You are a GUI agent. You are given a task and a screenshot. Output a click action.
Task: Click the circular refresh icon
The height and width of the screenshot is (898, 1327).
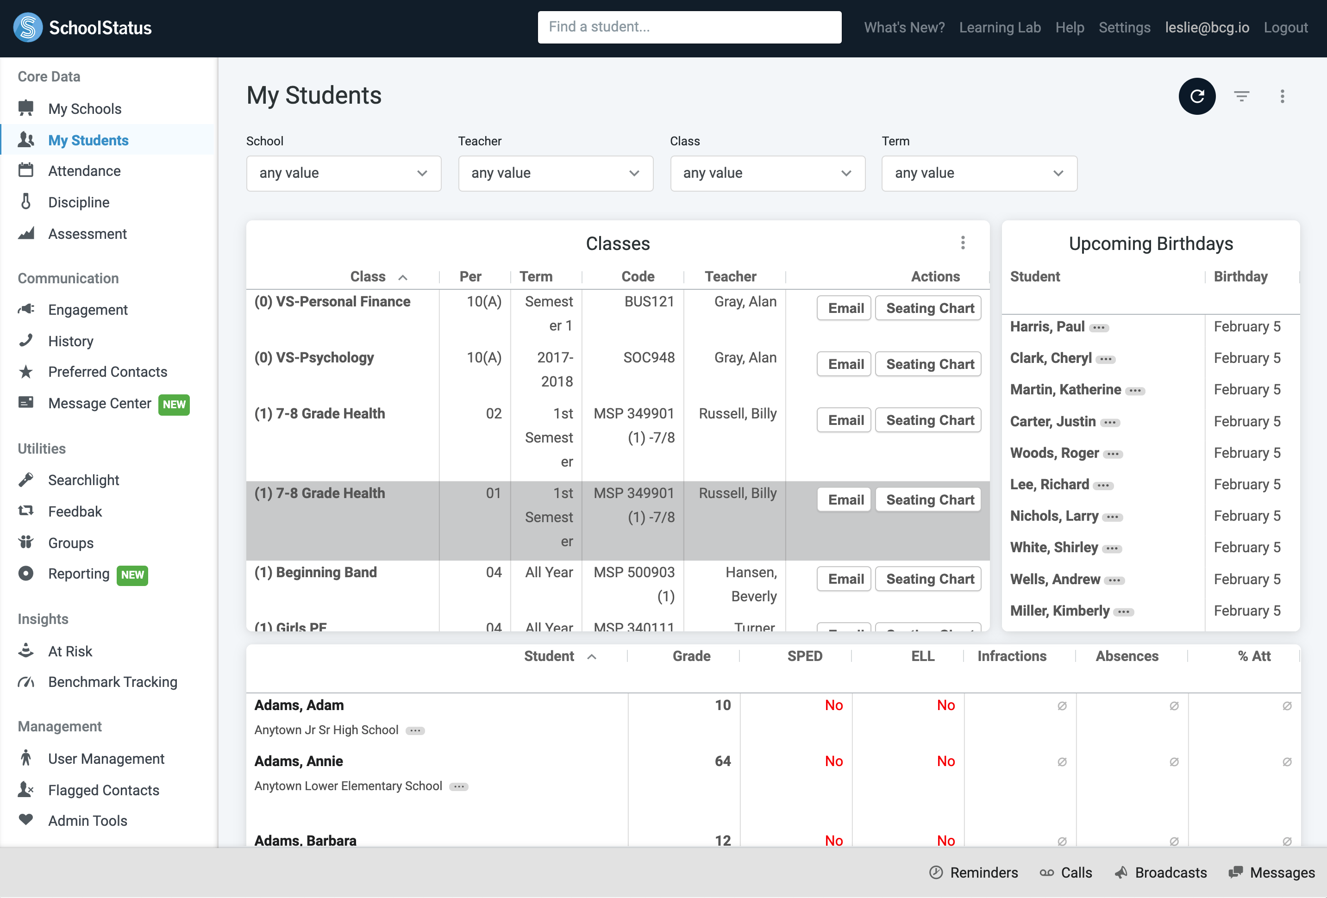click(1196, 96)
